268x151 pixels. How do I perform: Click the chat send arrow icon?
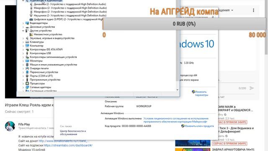pyautogui.click(x=252, y=88)
